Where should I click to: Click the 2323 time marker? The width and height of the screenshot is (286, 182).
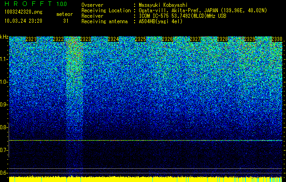pyautogui.click(x=86, y=39)
